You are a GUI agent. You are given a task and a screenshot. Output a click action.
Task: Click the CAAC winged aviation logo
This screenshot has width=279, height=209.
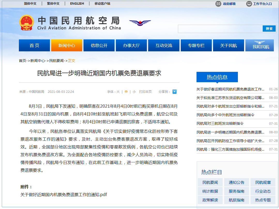140,23
